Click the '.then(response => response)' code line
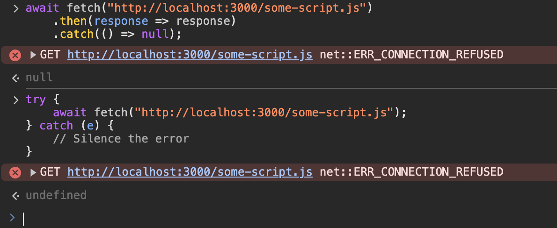The height and width of the screenshot is (228, 557). (x=145, y=21)
